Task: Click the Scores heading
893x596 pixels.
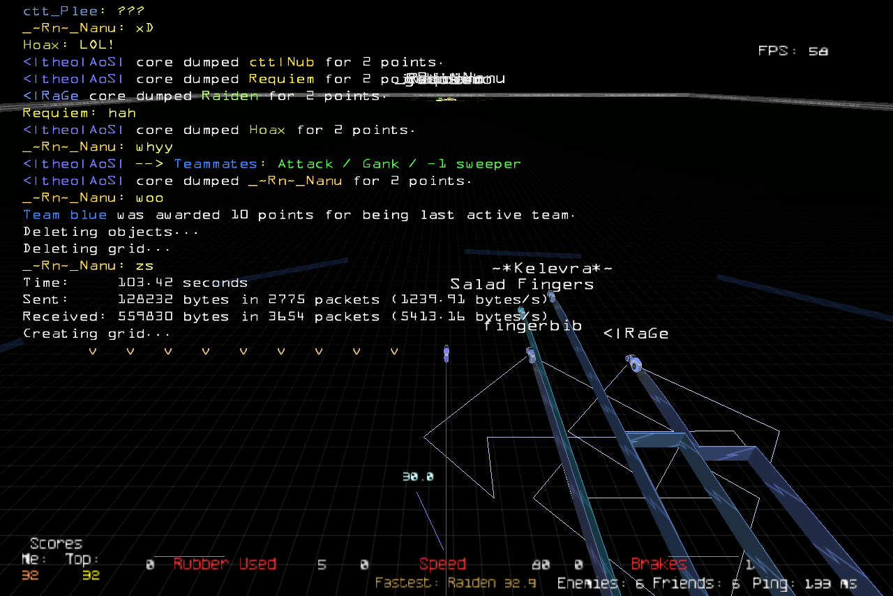Action: 56,543
